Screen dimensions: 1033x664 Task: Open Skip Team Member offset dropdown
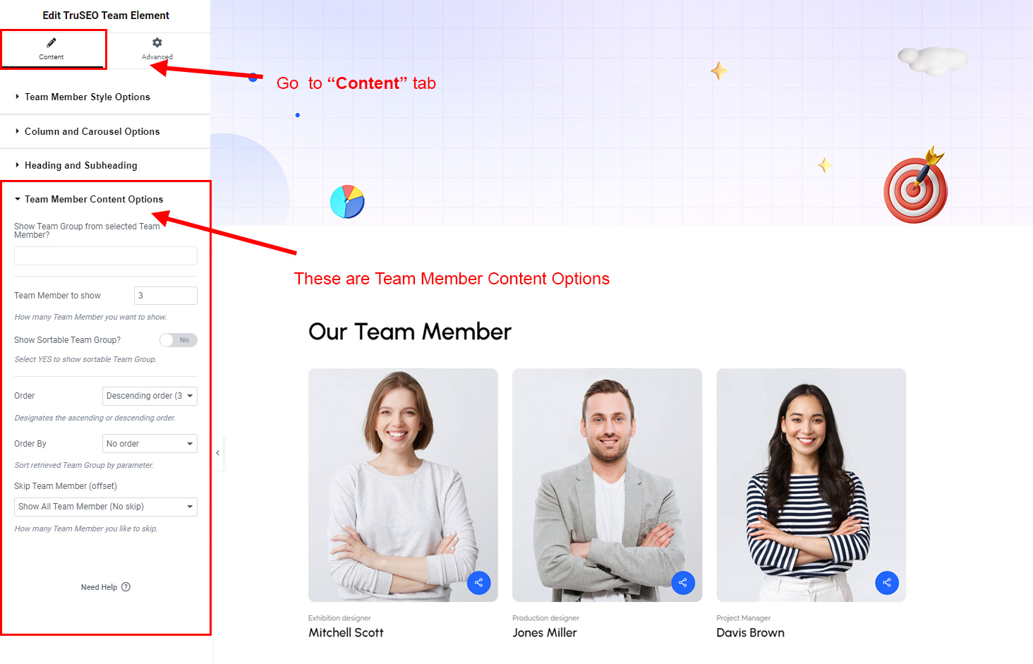(x=106, y=507)
